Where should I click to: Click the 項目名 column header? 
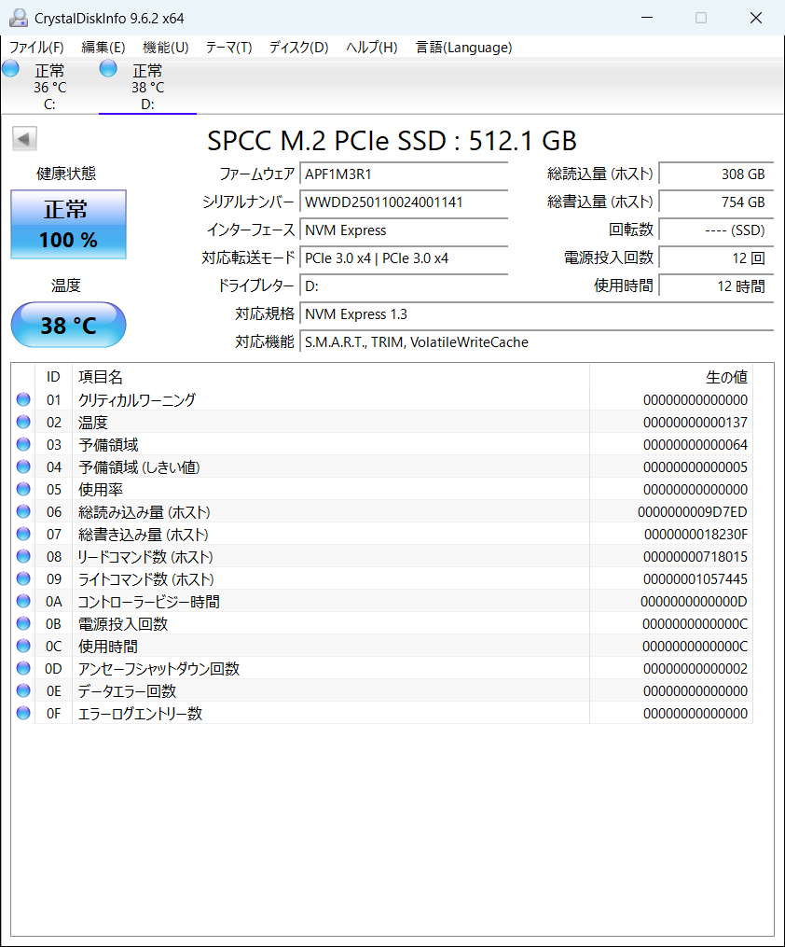331,377
